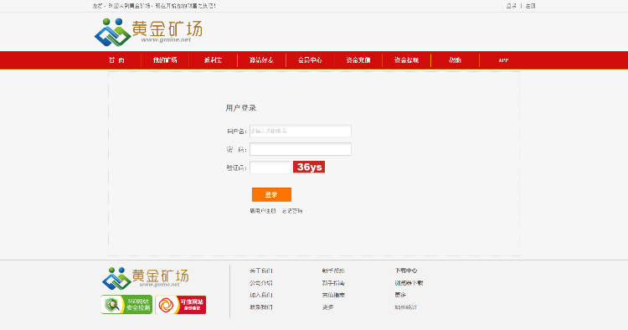
Task: Go to 首页 in the red navigation bar
Action: [116, 60]
